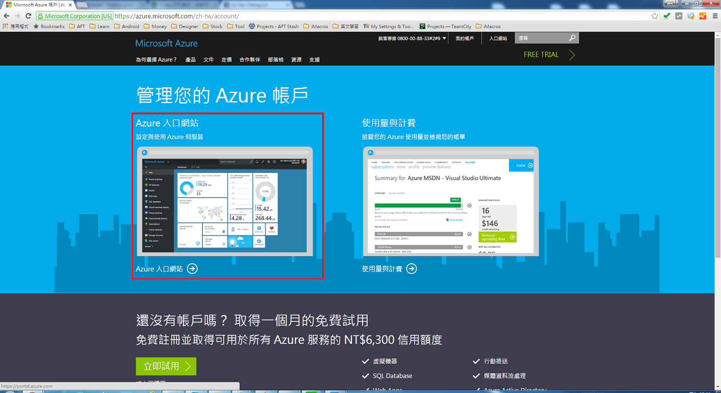Click 入口網站 in the header
721x393 pixels.
(498, 38)
